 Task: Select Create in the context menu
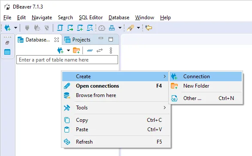[x=115, y=77]
